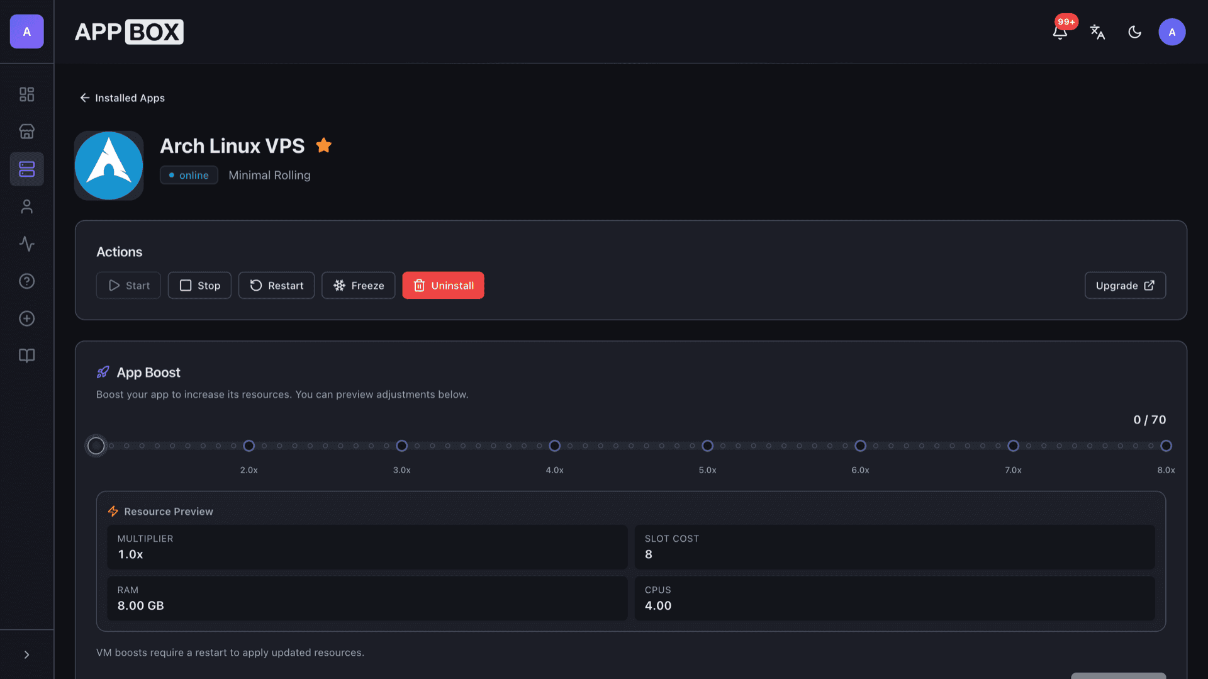Go back to Installed Apps
This screenshot has height=679, width=1208.
tap(122, 98)
